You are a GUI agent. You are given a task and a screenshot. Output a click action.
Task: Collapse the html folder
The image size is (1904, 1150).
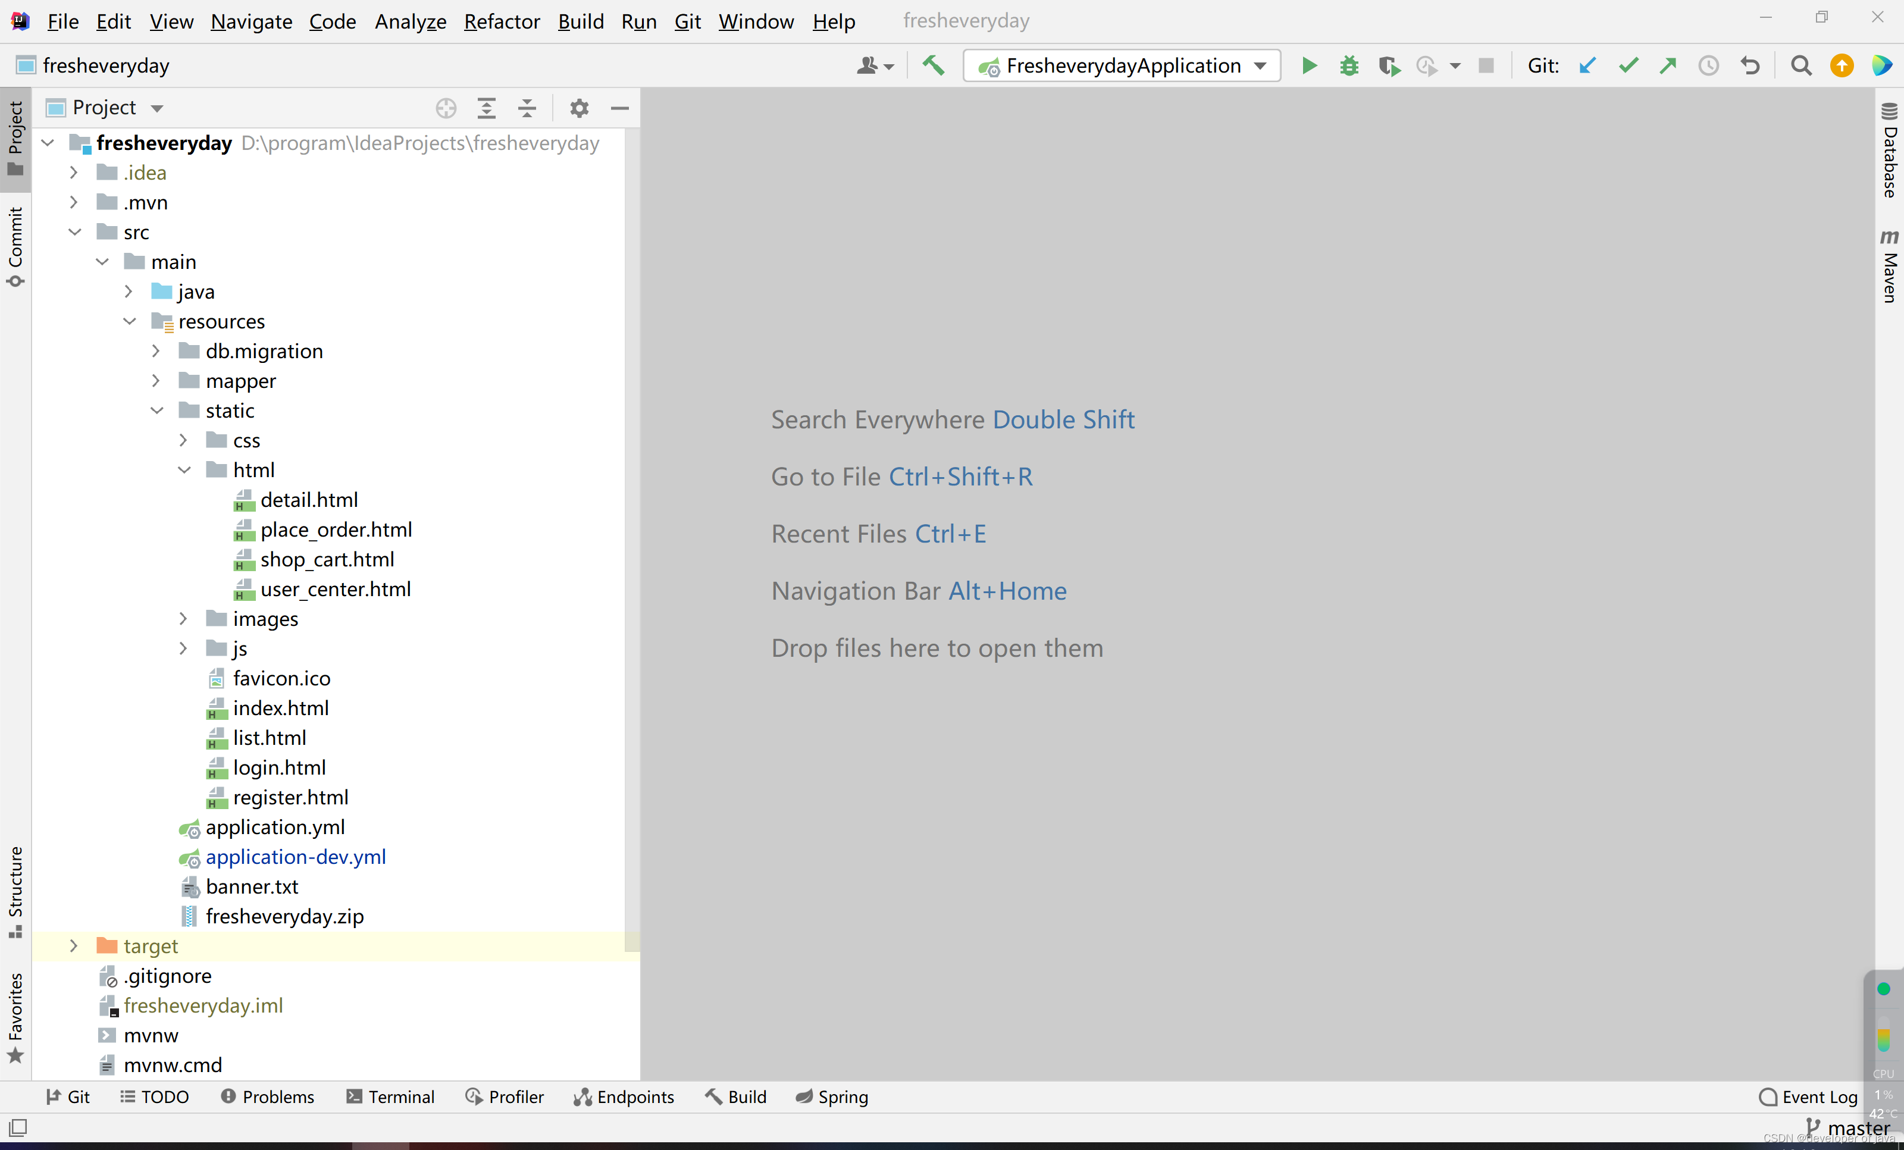click(184, 470)
